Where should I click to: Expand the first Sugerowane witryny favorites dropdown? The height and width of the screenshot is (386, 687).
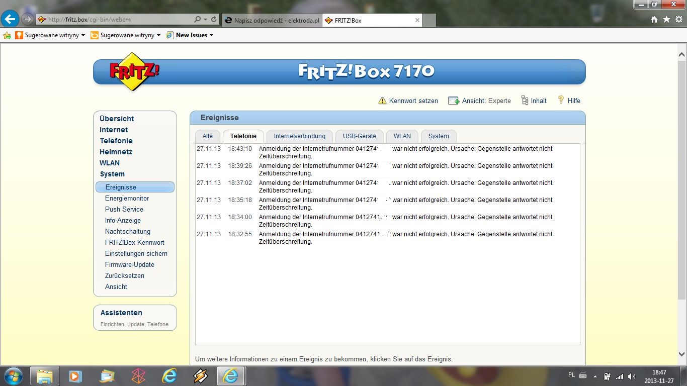[83, 35]
